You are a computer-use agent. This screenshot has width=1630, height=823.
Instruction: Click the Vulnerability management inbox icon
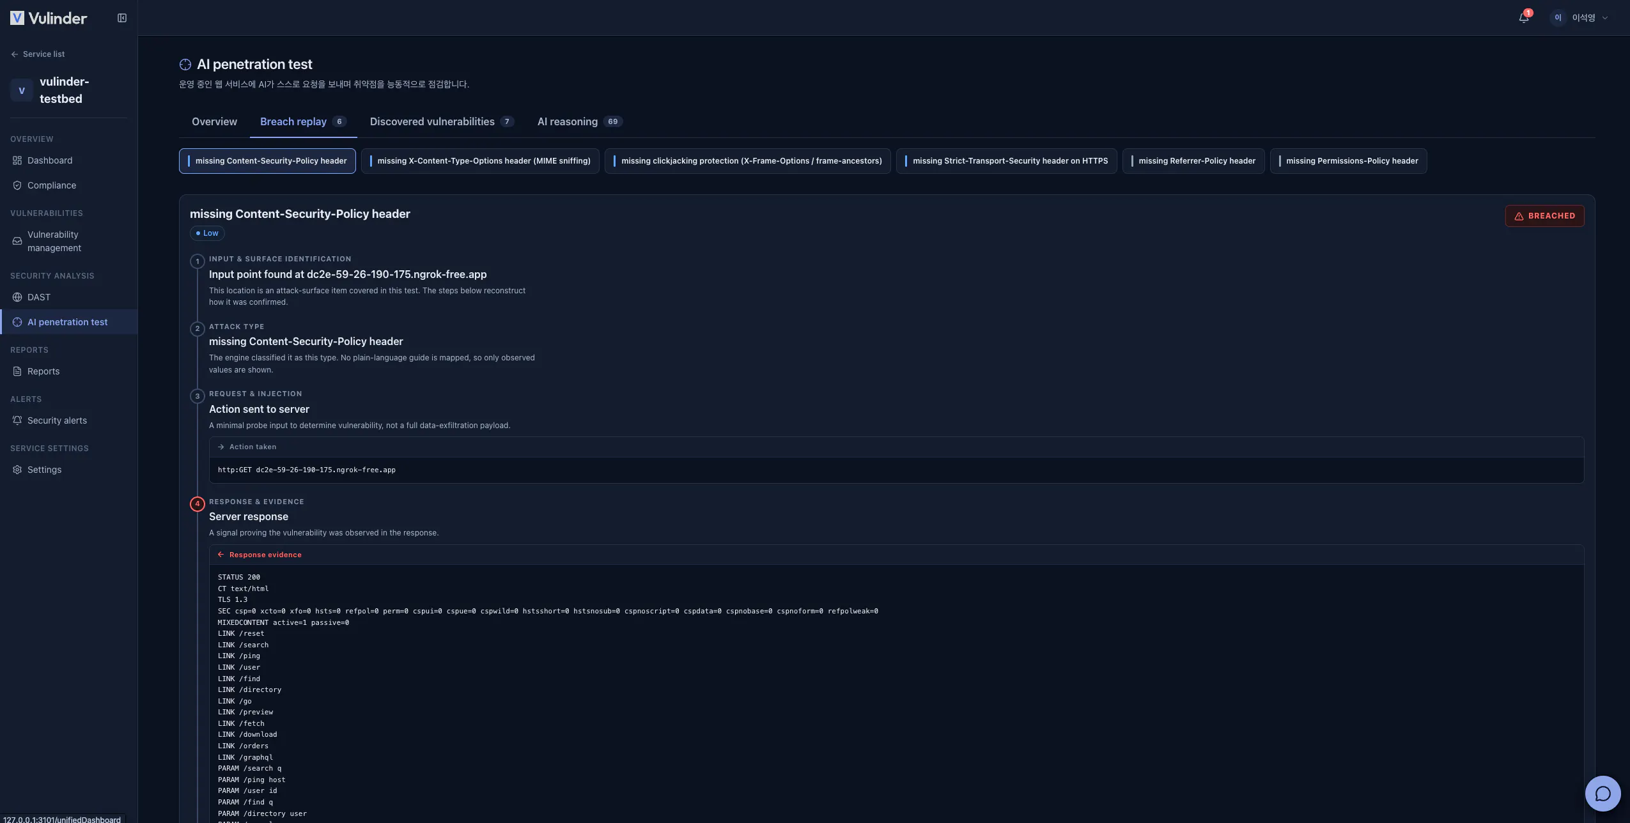17,242
